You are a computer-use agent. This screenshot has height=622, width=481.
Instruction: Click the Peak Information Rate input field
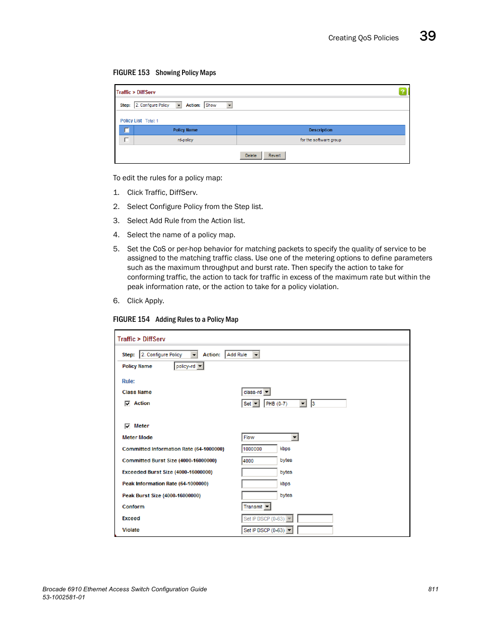(x=260, y=484)
